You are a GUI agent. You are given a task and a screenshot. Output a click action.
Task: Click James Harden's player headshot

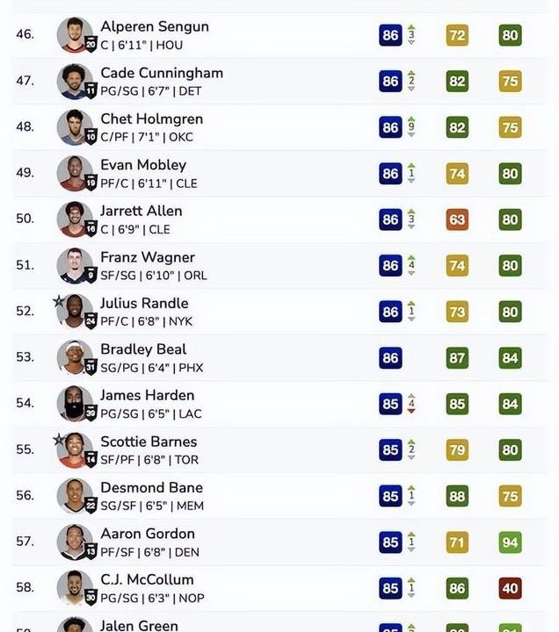tap(74, 404)
